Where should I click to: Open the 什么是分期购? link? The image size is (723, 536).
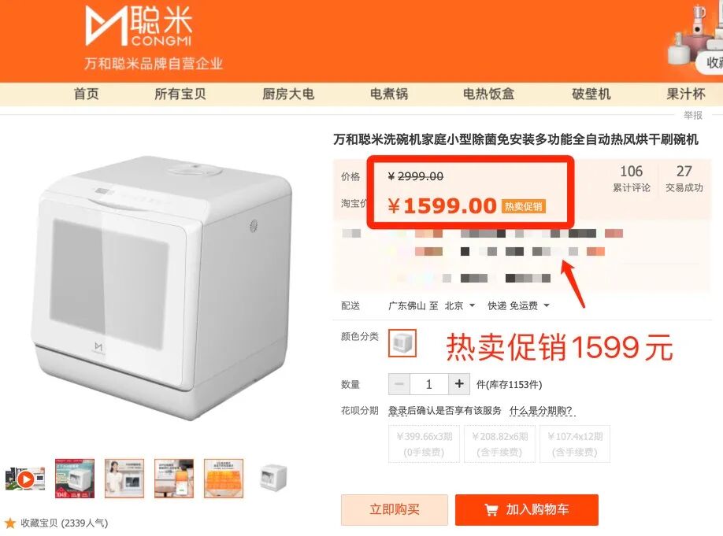(541, 410)
